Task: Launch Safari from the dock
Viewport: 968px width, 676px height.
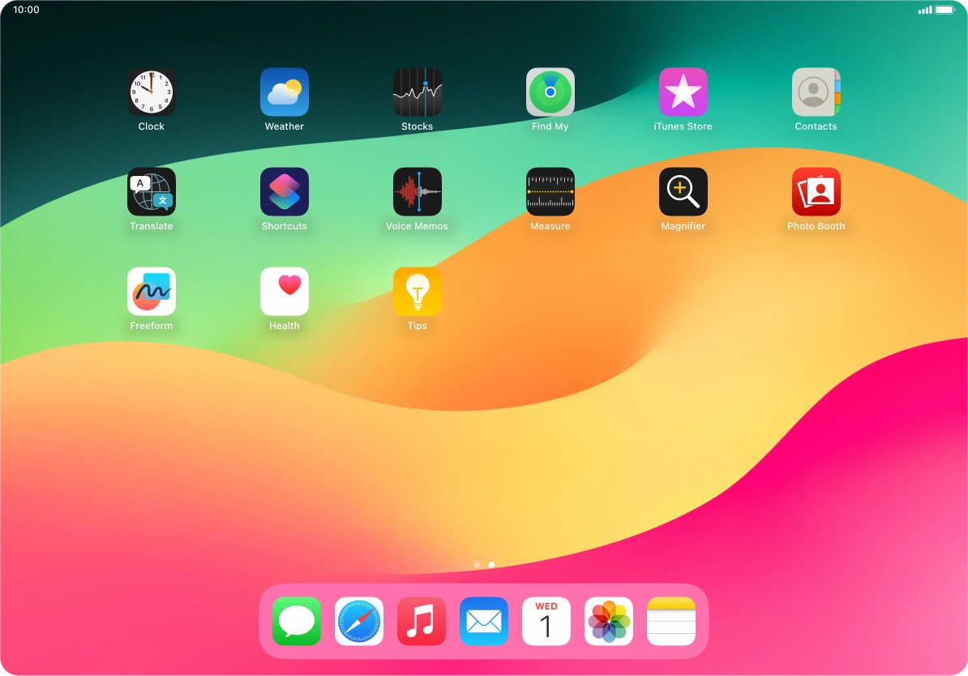Action: click(x=358, y=621)
